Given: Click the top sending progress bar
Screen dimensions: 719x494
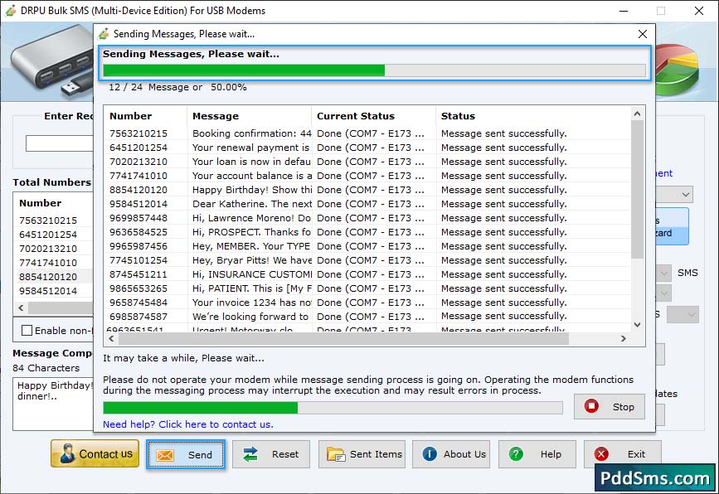Looking at the screenshot, I should coord(374,70).
